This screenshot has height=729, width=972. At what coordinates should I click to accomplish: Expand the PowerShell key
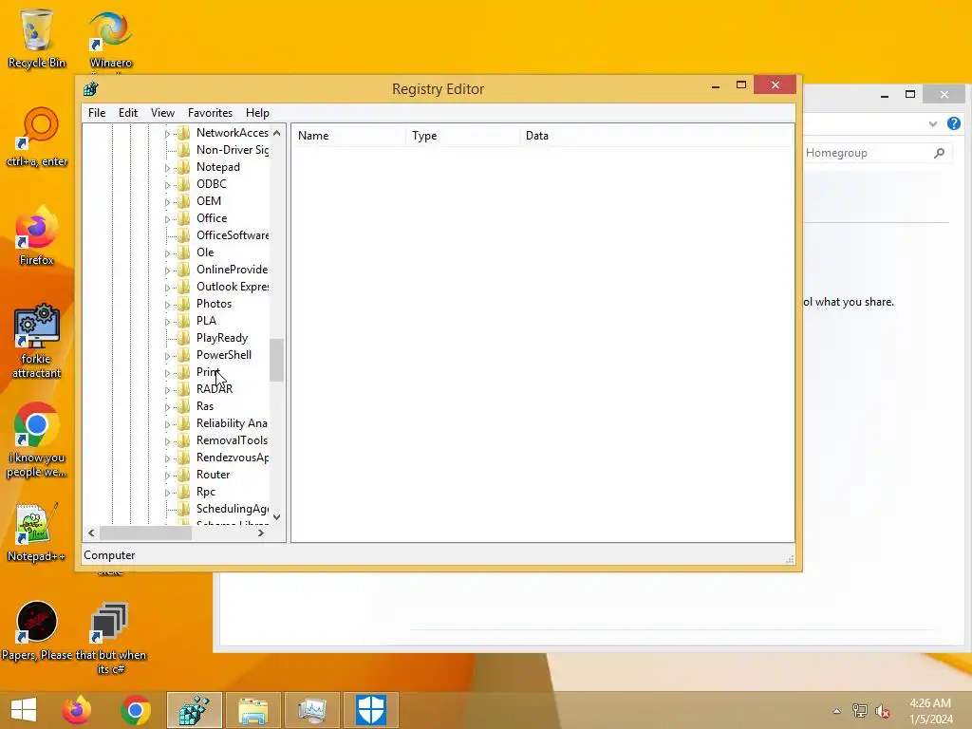tap(167, 356)
